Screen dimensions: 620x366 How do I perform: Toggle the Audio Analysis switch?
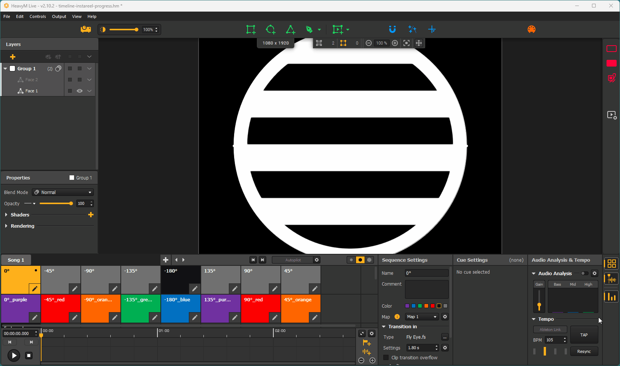[x=584, y=273]
